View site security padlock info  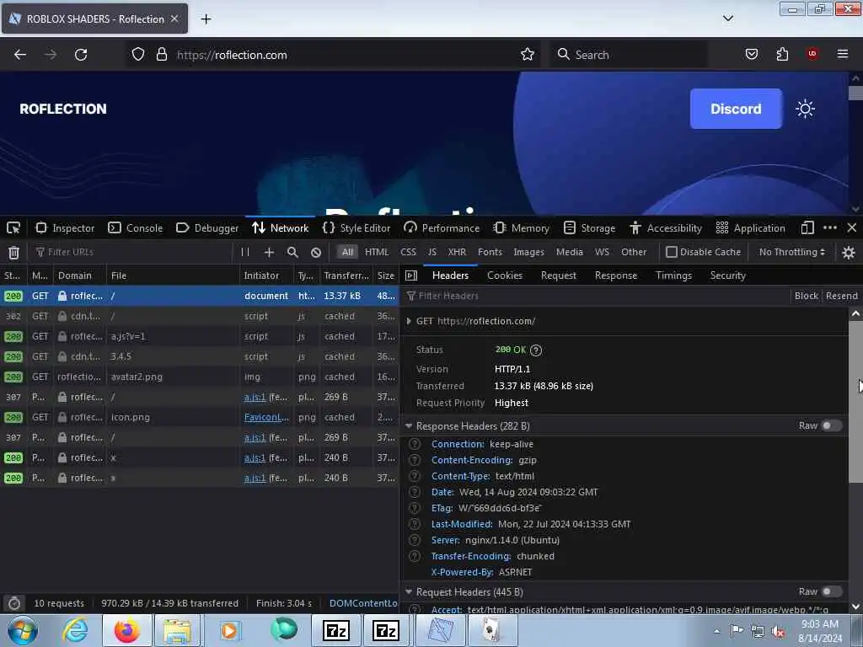click(x=161, y=55)
